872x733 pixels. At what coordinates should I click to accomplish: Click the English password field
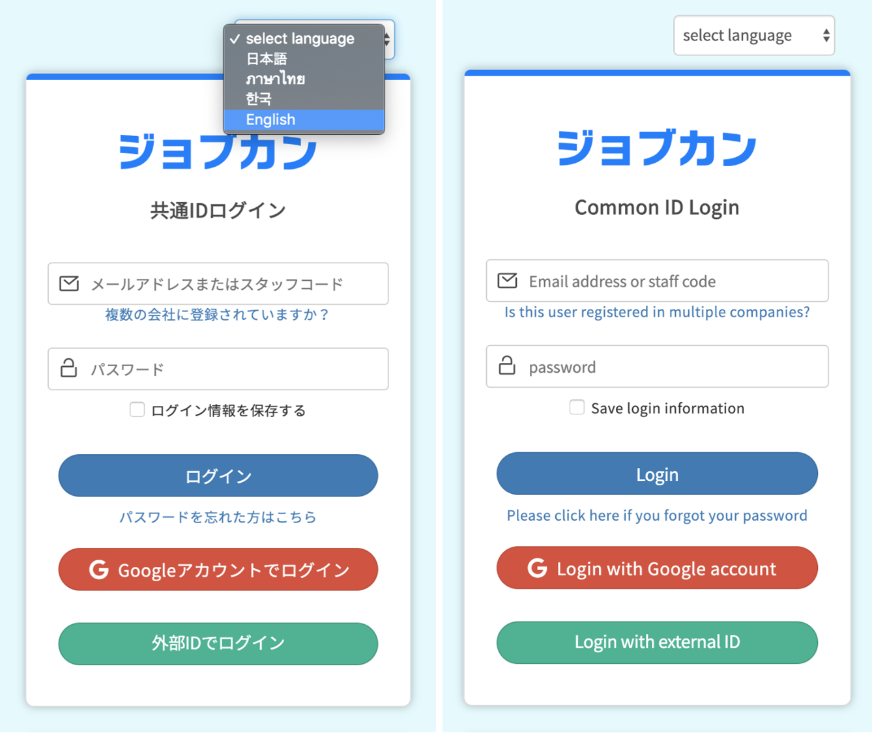(x=657, y=366)
